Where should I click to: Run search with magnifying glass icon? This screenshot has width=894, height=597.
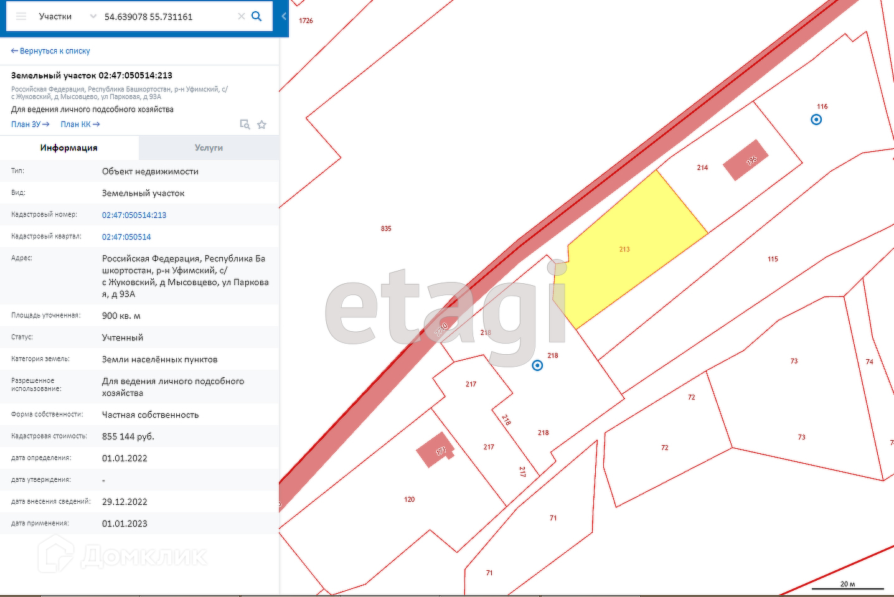pyautogui.click(x=256, y=16)
